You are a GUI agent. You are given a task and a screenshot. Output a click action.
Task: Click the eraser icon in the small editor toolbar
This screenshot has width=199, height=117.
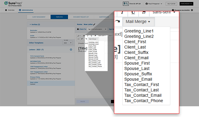[95, 36]
